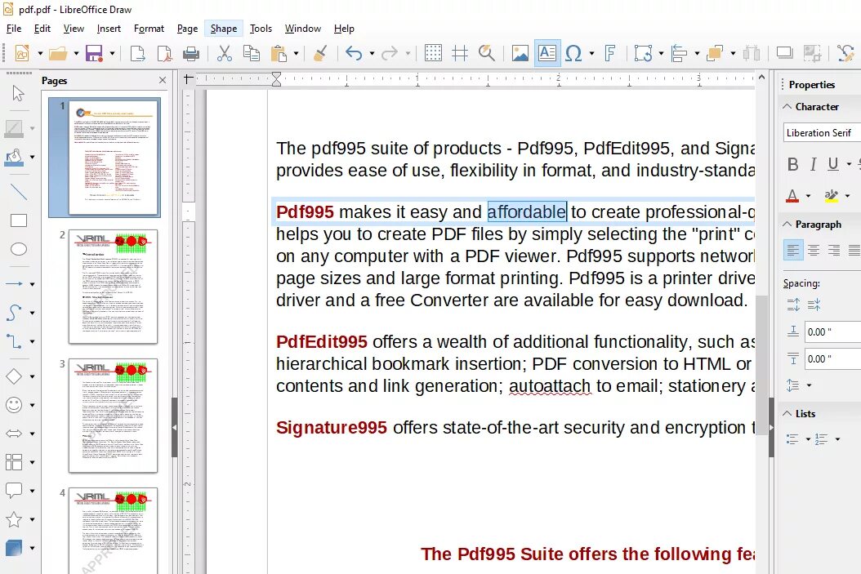Image resolution: width=861 pixels, height=574 pixels.
Task: Close the Pages panel
Action: click(163, 81)
